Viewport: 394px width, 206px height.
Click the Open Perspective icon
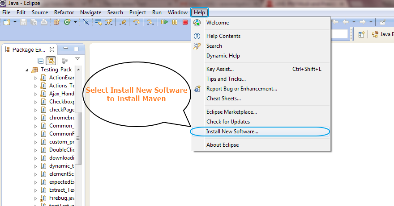click(x=361, y=34)
